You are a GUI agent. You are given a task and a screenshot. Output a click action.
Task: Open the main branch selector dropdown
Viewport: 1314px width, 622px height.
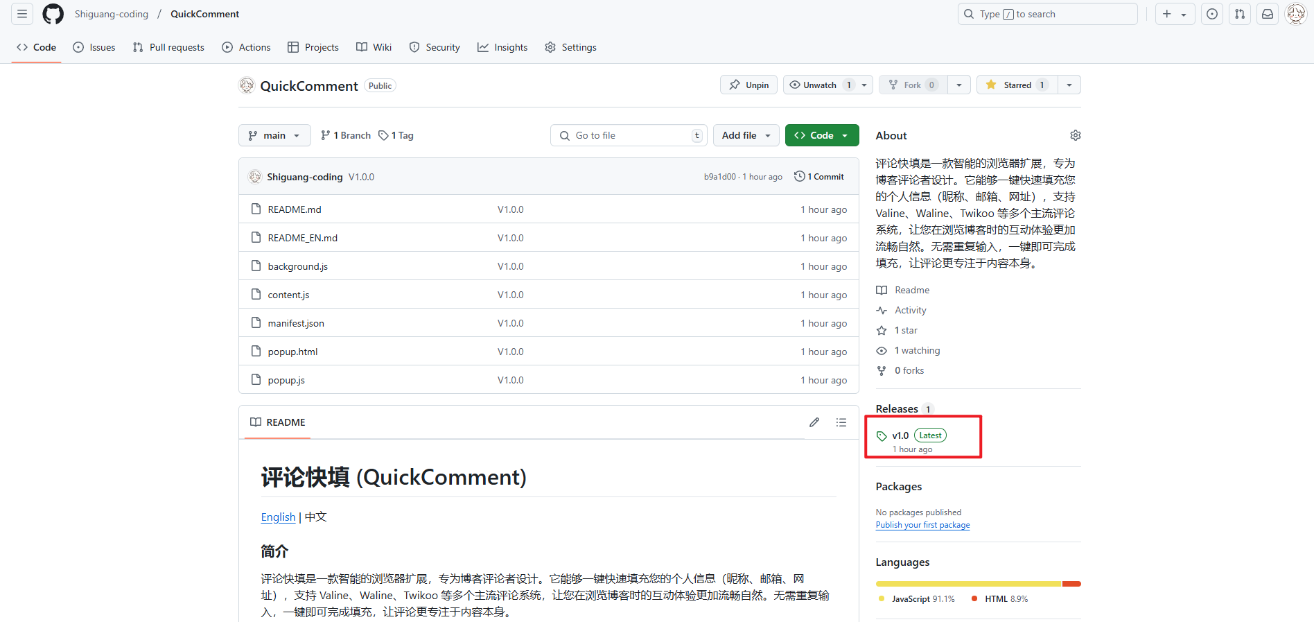[274, 135]
